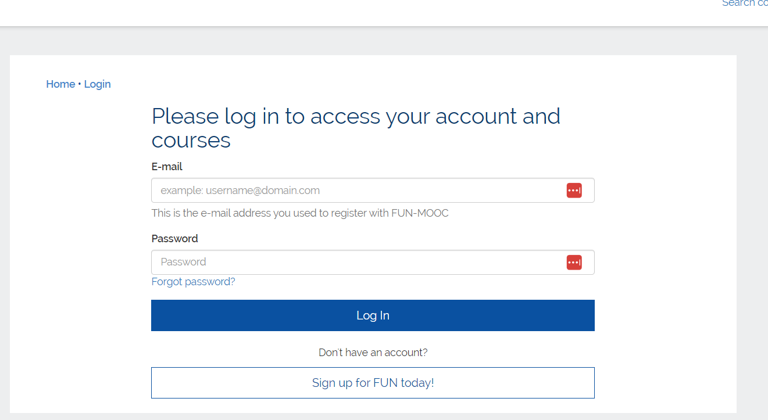Click the bullet separator between Home and Login
Viewport: 768px width, 420px height.
[x=79, y=84]
